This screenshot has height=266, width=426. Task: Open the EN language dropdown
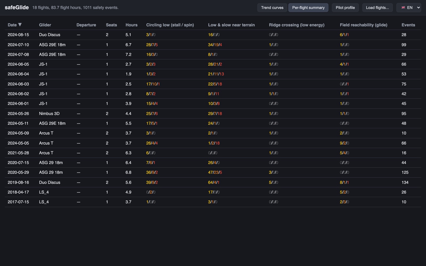[409, 7]
